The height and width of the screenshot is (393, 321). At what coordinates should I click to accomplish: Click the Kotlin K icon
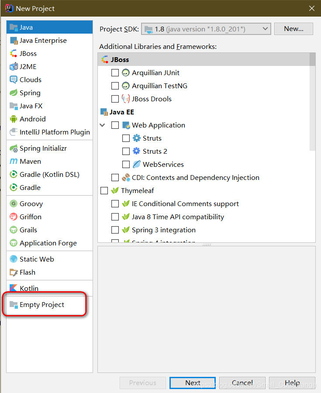(x=14, y=288)
